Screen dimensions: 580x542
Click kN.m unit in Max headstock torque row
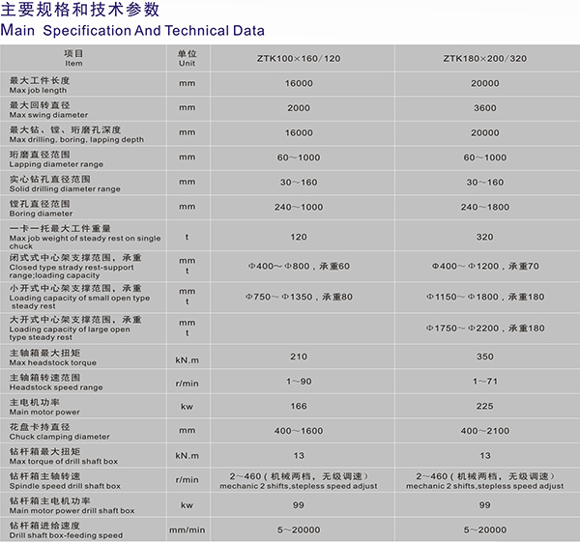point(187,357)
